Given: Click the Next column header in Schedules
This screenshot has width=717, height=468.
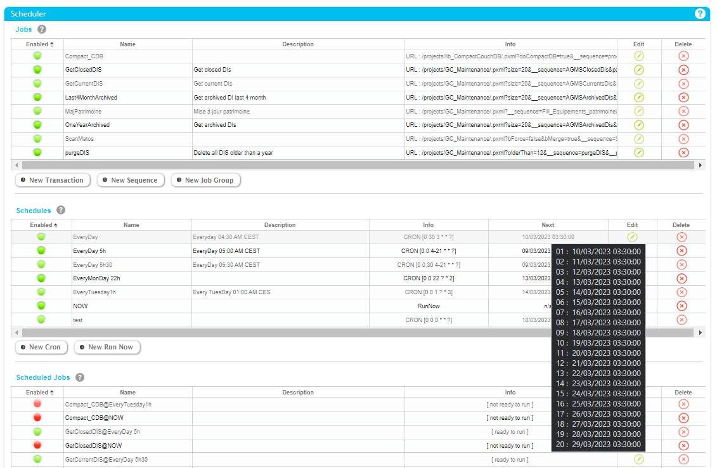Looking at the screenshot, I should click(x=548, y=225).
